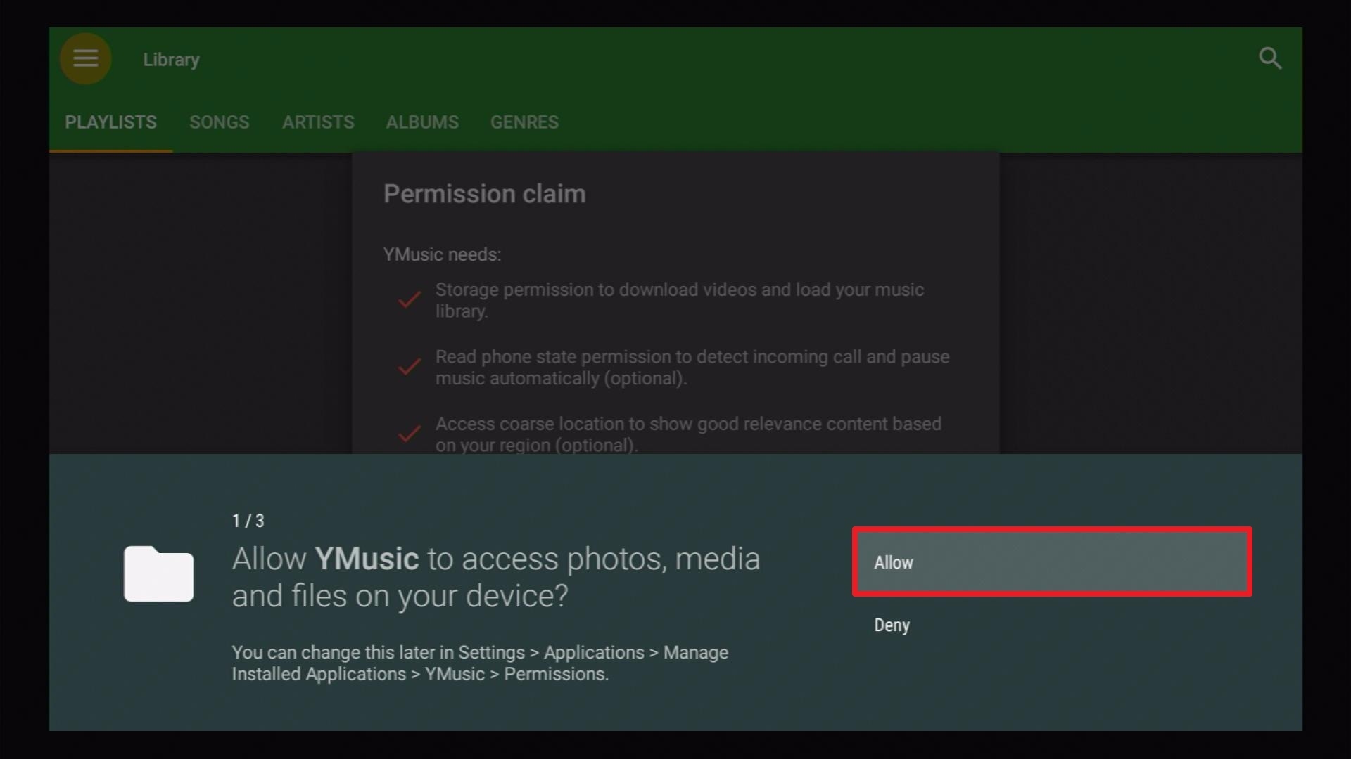Viewport: 1351px width, 759px height.
Task: Open the Artists tab
Action: [x=318, y=122]
